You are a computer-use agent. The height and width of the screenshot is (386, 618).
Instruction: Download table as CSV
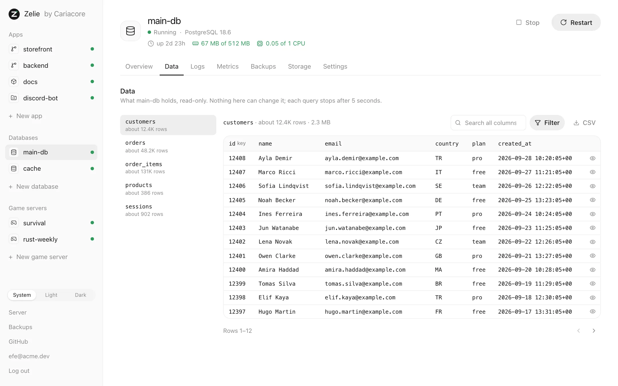585,123
